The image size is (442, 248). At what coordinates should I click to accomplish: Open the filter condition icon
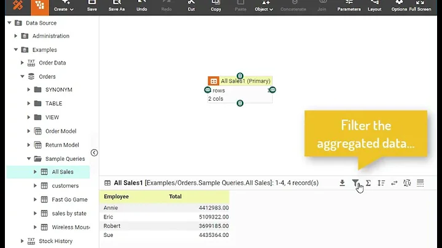tap(355, 183)
